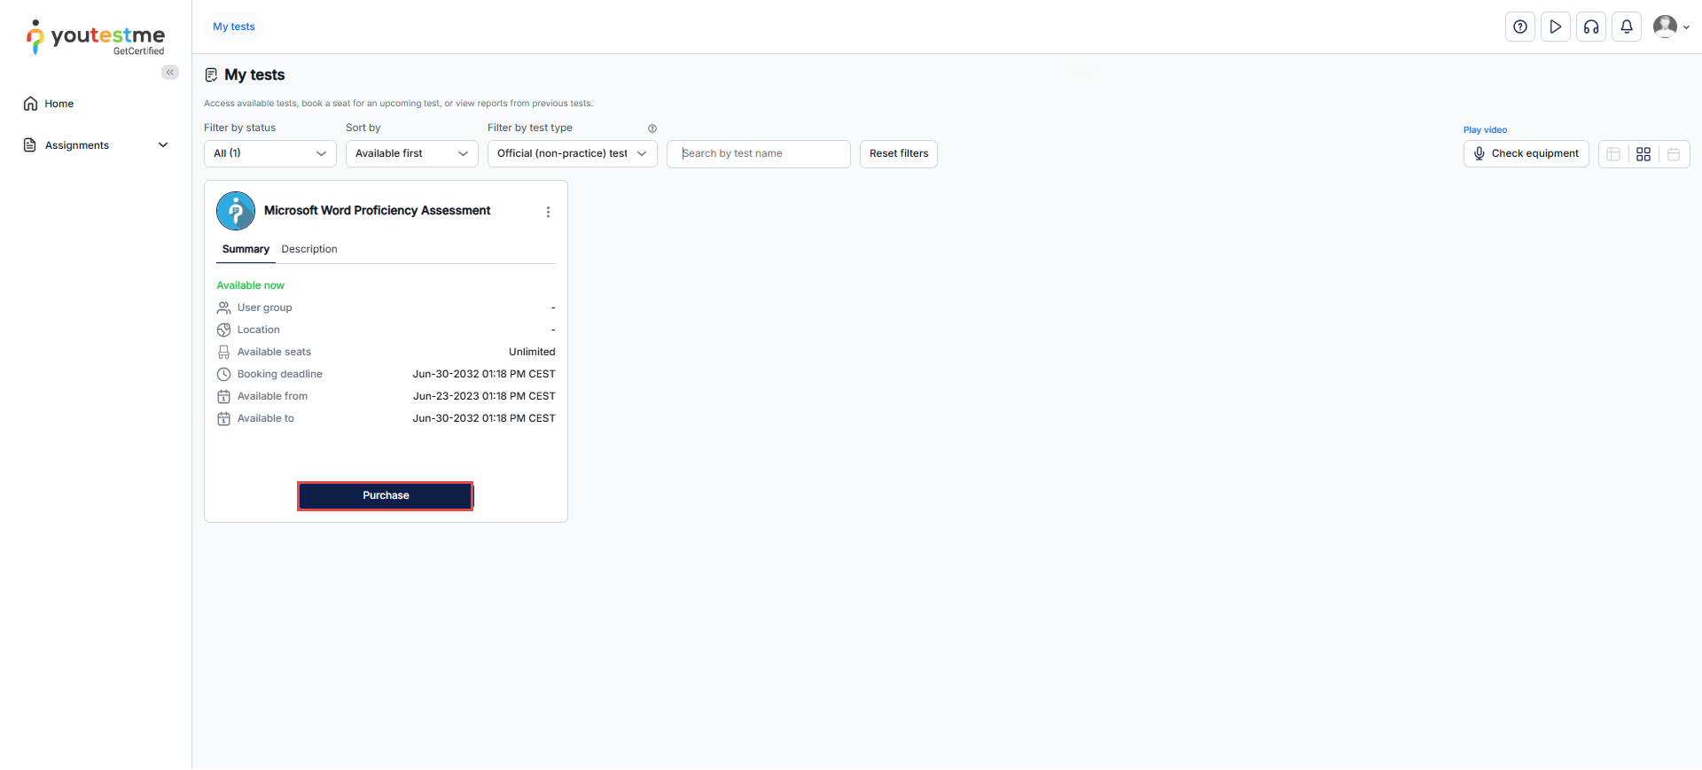Focus the Search by test name field
The height and width of the screenshot is (770, 1702).
[759, 153]
